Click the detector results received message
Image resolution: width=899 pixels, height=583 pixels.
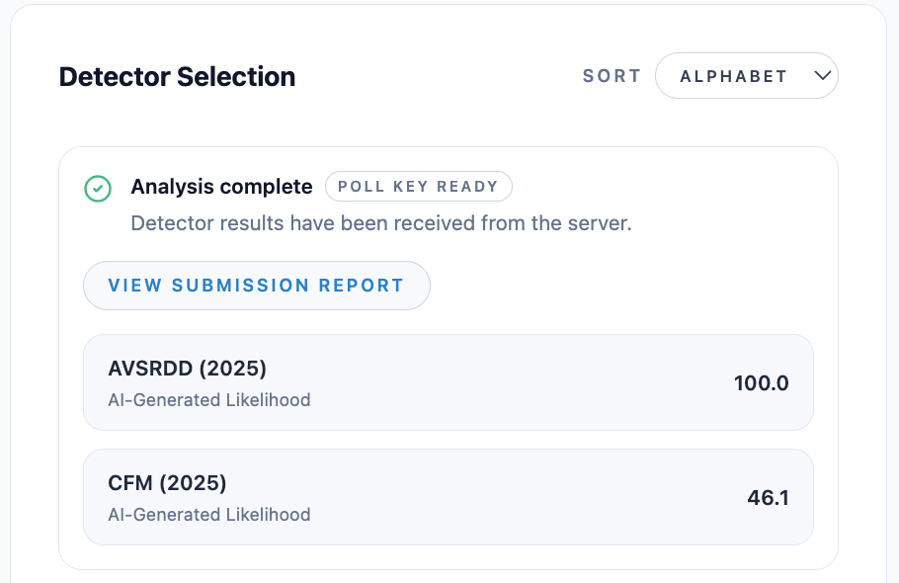380,223
